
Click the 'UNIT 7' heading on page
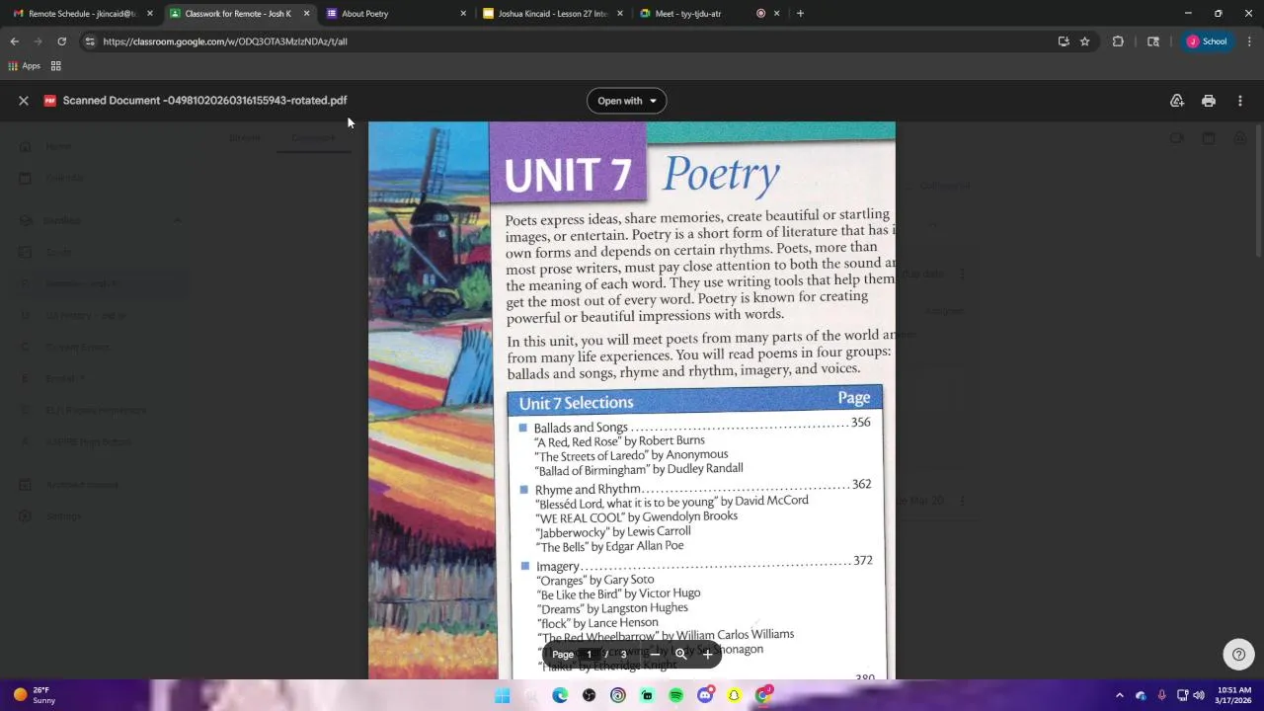point(567,175)
